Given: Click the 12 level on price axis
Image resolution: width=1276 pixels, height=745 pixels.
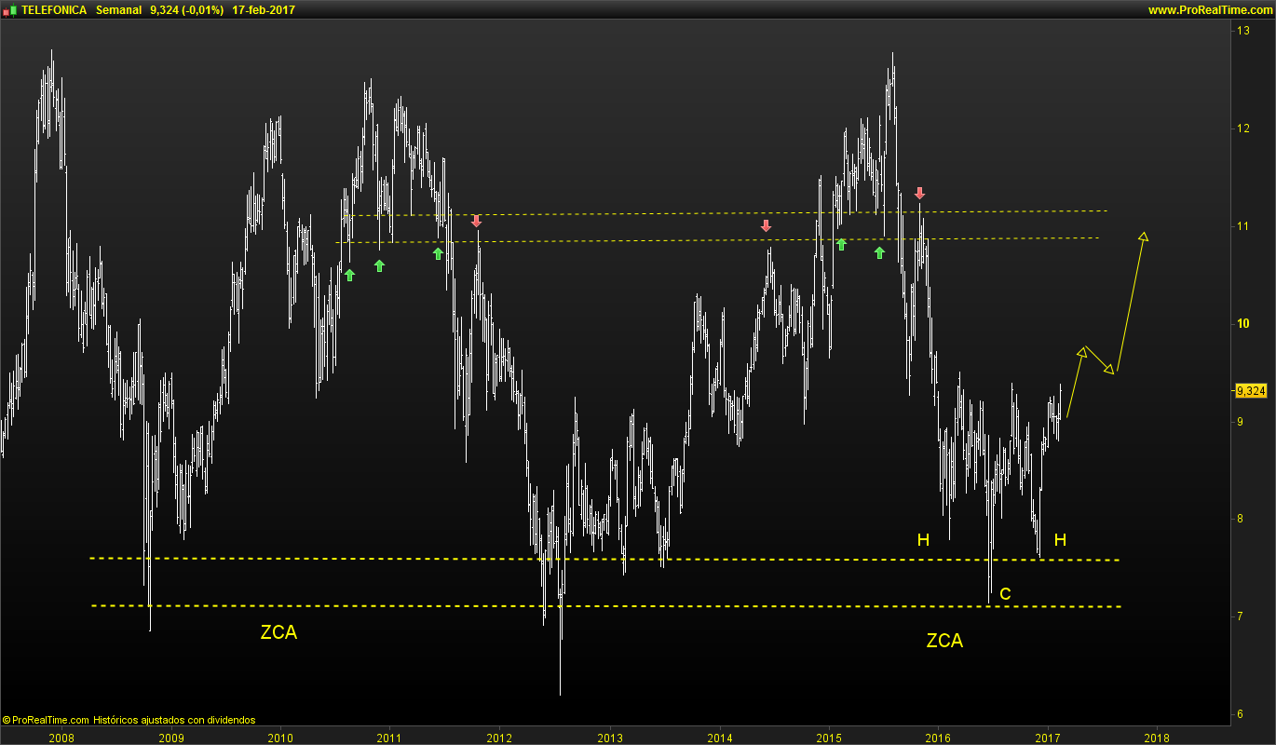Looking at the screenshot, I should click(1242, 129).
